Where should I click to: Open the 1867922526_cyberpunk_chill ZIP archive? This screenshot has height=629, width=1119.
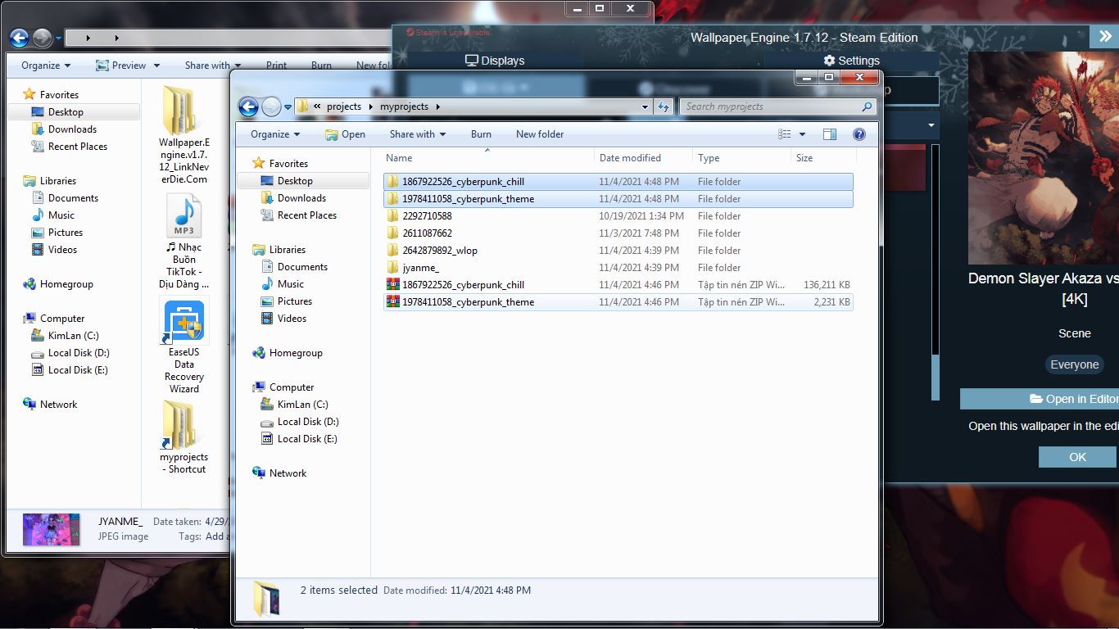pyautogui.click(x=463, y=285)
